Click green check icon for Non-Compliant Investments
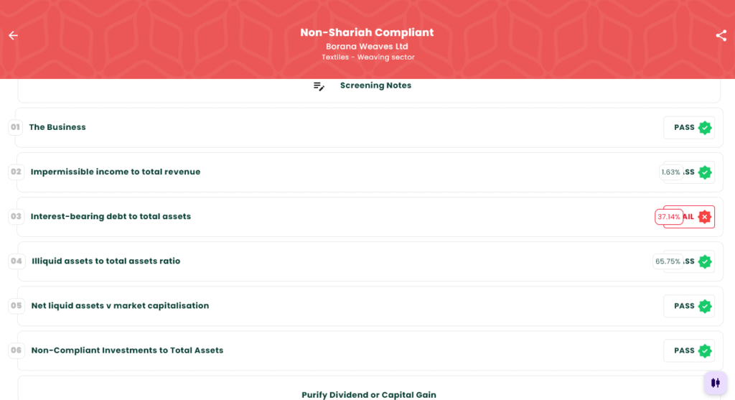735x400 pixels. (705, 350)
